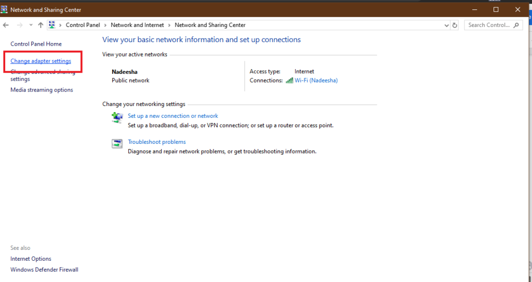
Task: Go to Control Panel Home
Action: (36, 44)
